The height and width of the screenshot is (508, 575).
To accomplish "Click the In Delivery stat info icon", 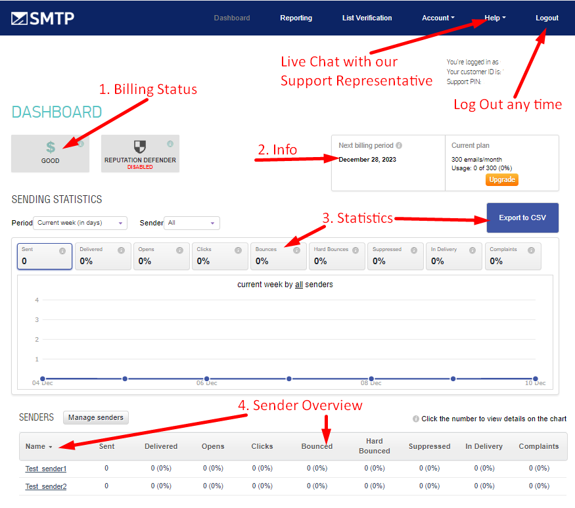I will click(472, 250).
